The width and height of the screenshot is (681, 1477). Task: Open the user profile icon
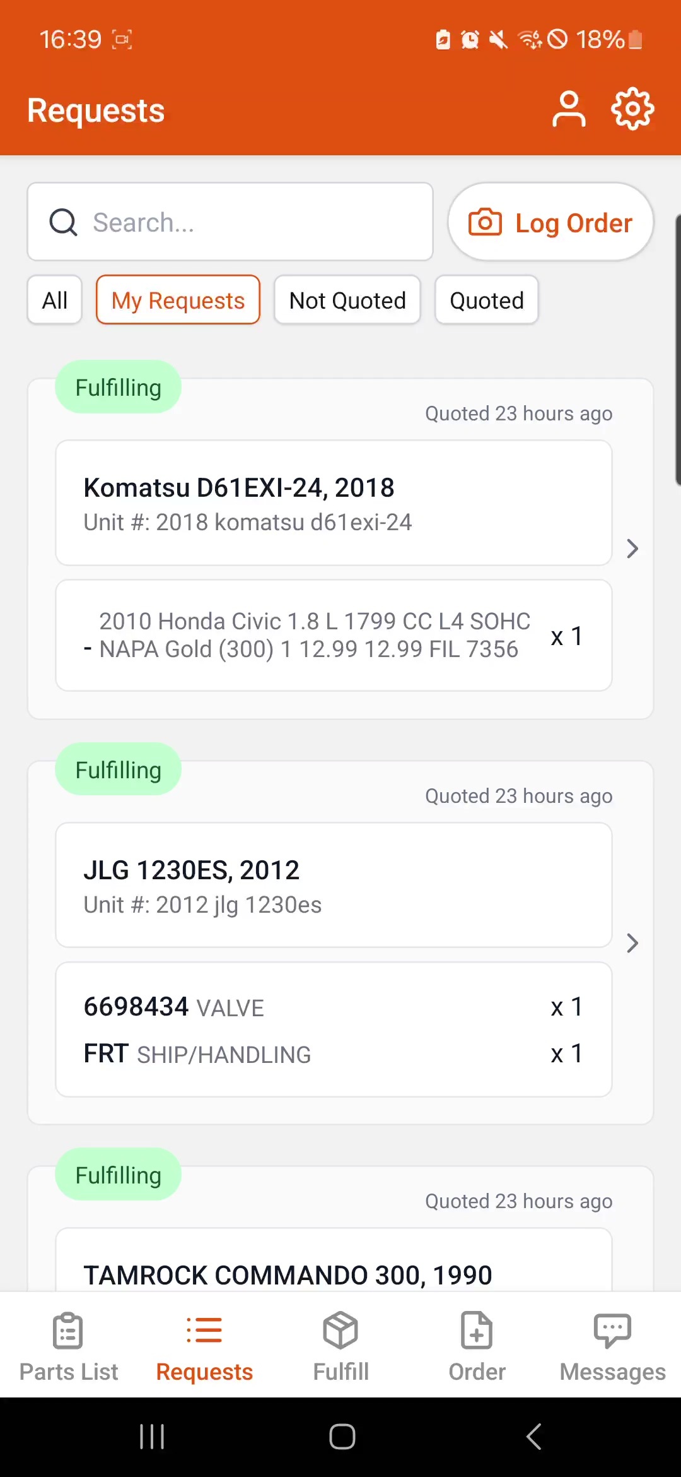tap(569, 109)
